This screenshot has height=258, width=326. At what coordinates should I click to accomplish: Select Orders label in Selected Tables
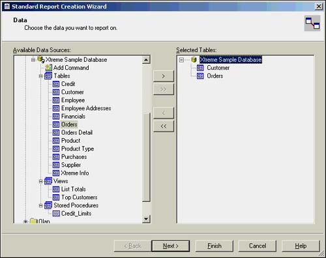coord(215,76)
